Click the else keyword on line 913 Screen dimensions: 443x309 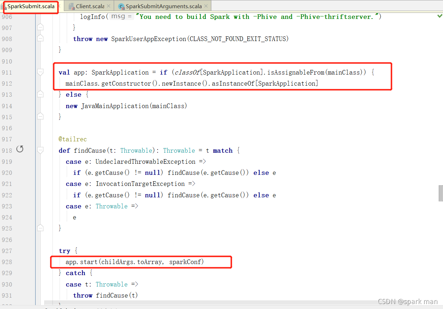tap(73, 95)
